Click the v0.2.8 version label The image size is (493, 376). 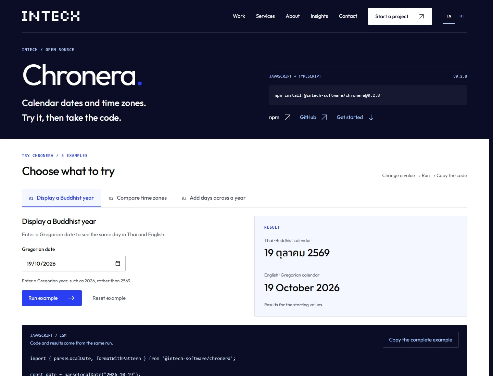460,76
